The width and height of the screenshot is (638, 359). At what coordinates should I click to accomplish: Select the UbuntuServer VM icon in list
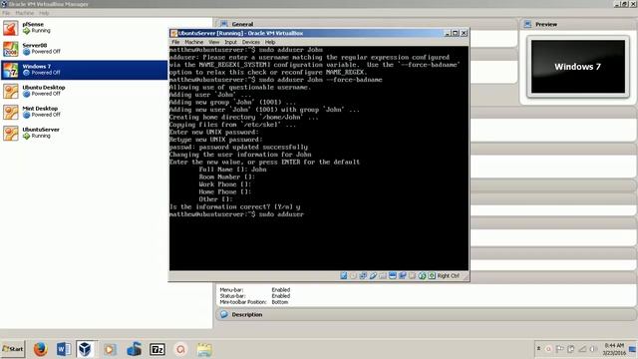click(11, 133)
